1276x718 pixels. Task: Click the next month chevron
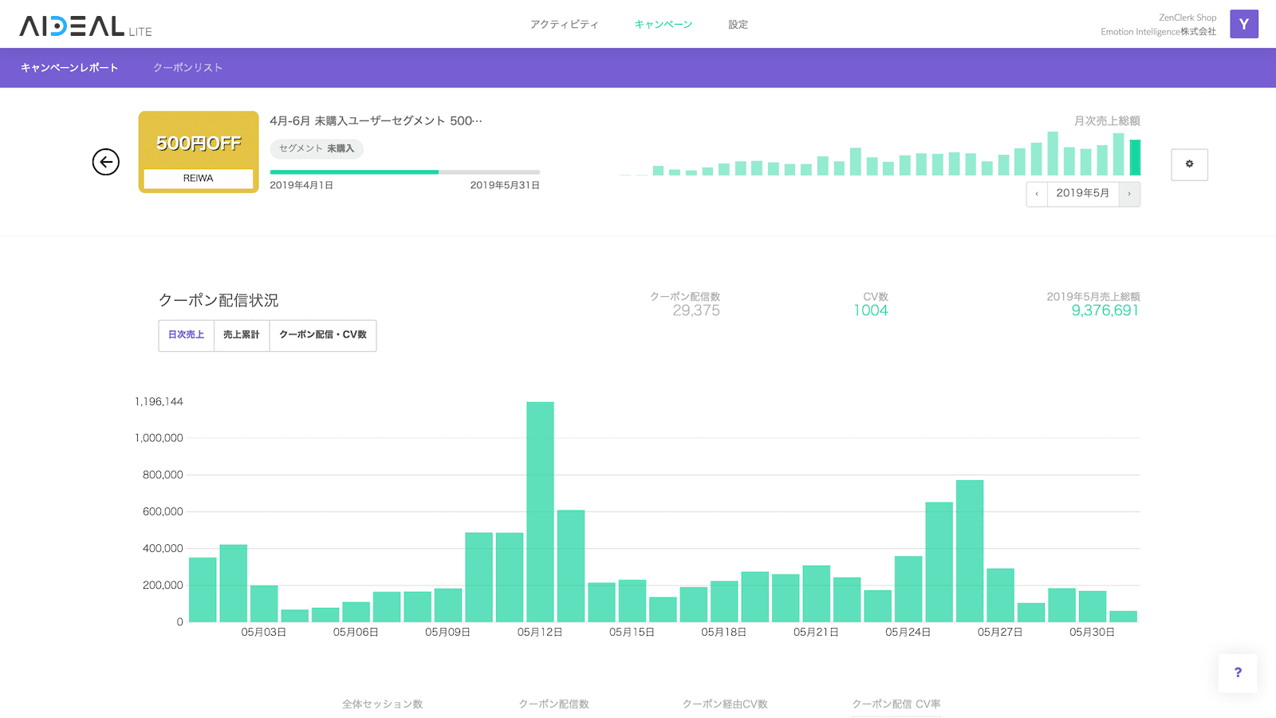point(1130,194)
